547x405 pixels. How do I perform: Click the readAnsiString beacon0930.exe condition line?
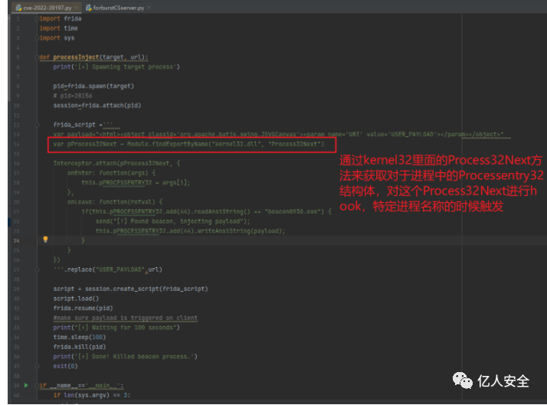click(206, 211)
